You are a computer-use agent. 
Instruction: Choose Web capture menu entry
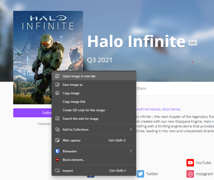[x=94, y=140]
